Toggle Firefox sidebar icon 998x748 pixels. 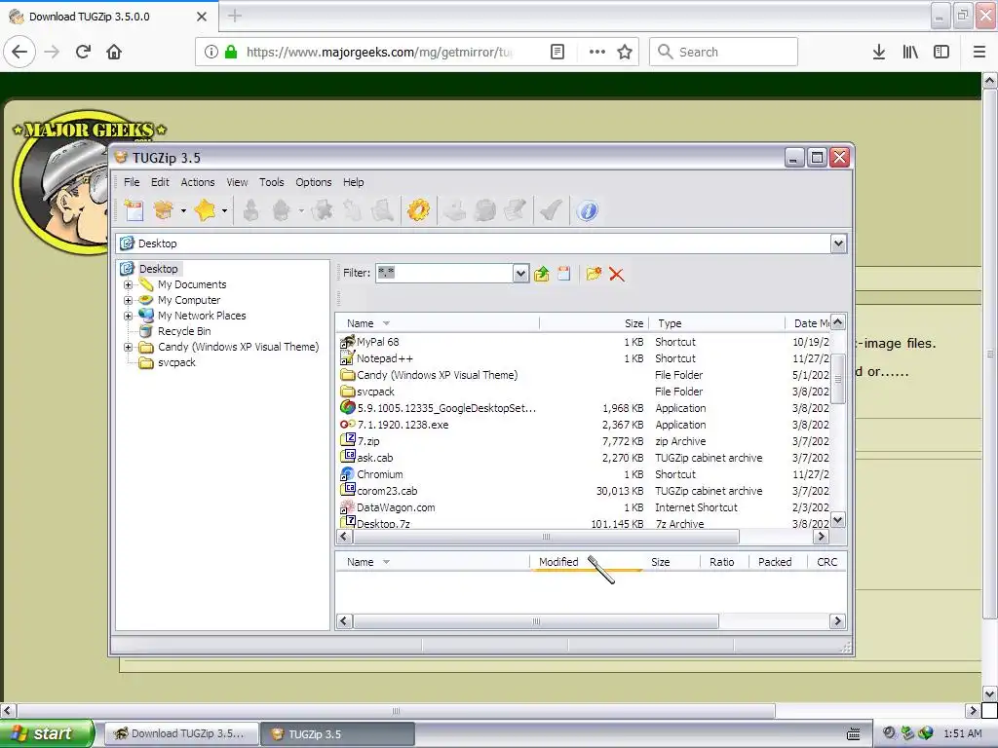coord(941,52)
